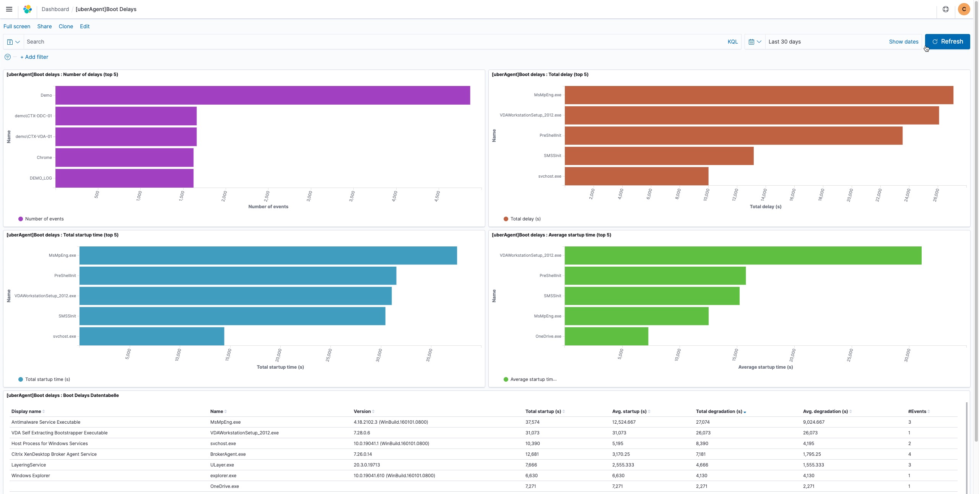Click the Average startup time legend color dot
979x494 pixels.
click(x=506, y=379)
